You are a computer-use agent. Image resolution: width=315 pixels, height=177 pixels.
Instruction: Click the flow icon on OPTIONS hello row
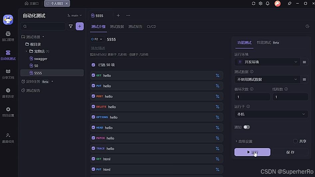[x=217, y=117]
